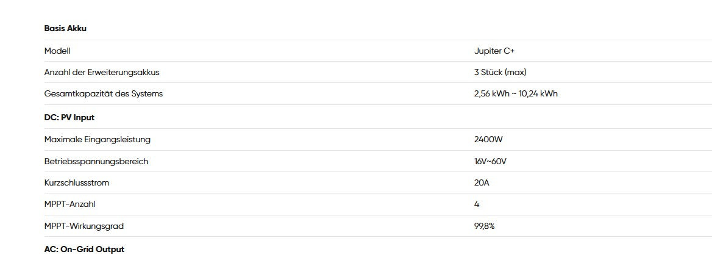Click the "20A" short-circuit current value
The height and width of the screenshot is (260, 712).
(x=482, y=183)
